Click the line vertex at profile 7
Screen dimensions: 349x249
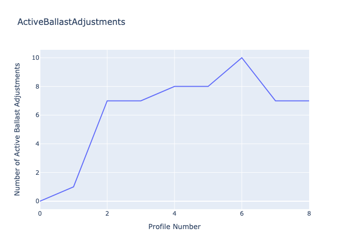(276, 101)
